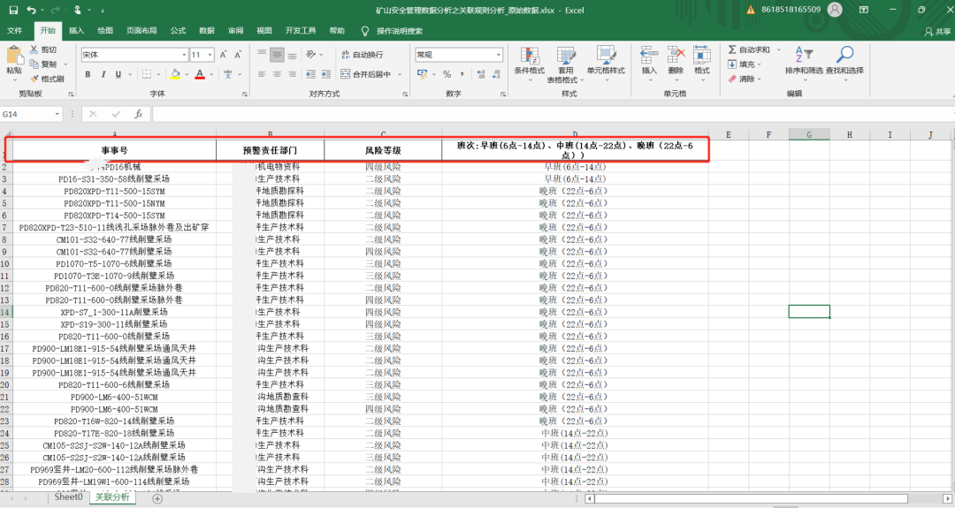Toggle italic formatting
This screenshot has height=508, width=955.
103,74
